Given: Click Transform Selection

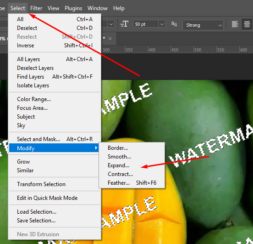Looking at the screenshot, I should tap(55, 184).
